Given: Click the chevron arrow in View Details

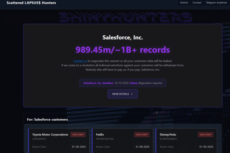Looking at the screenshot, I should [x=132, y=93].
